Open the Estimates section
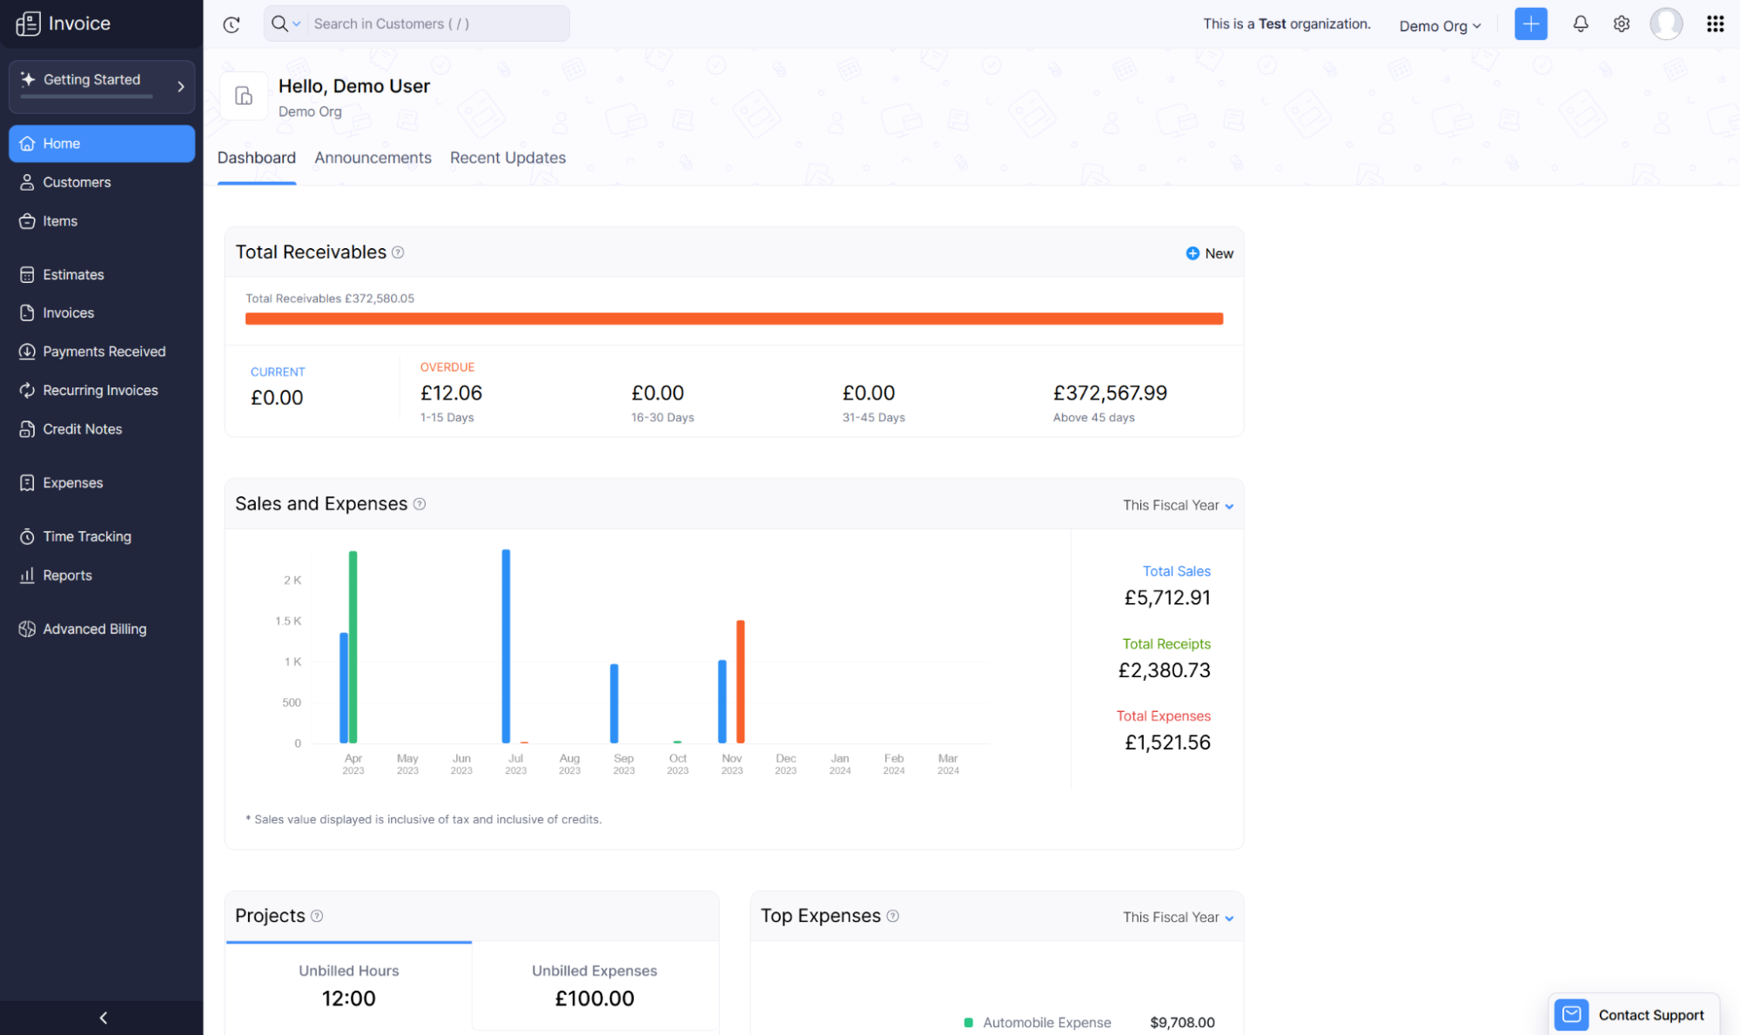Image resolution: width=1740 pixels, height=1035 pixels. (x=72, y=274)
